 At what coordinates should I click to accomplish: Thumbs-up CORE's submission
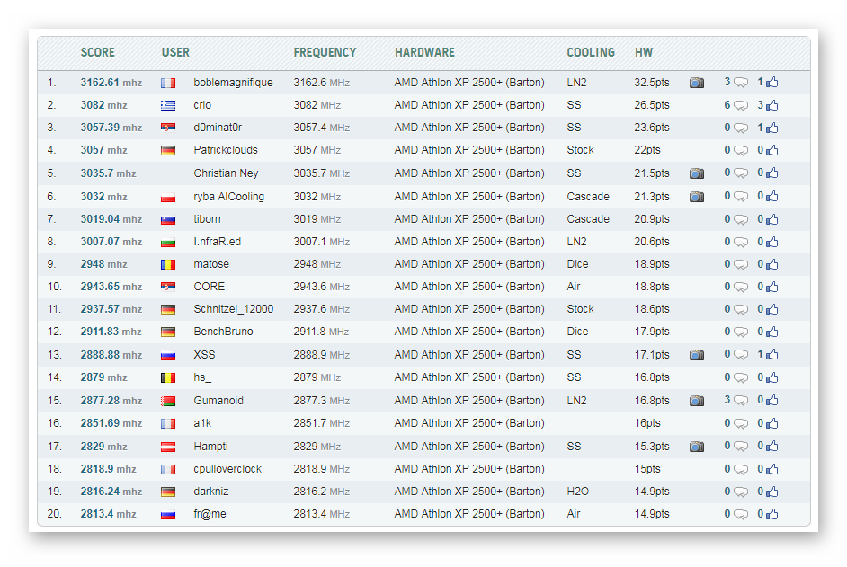click(771, 287)
